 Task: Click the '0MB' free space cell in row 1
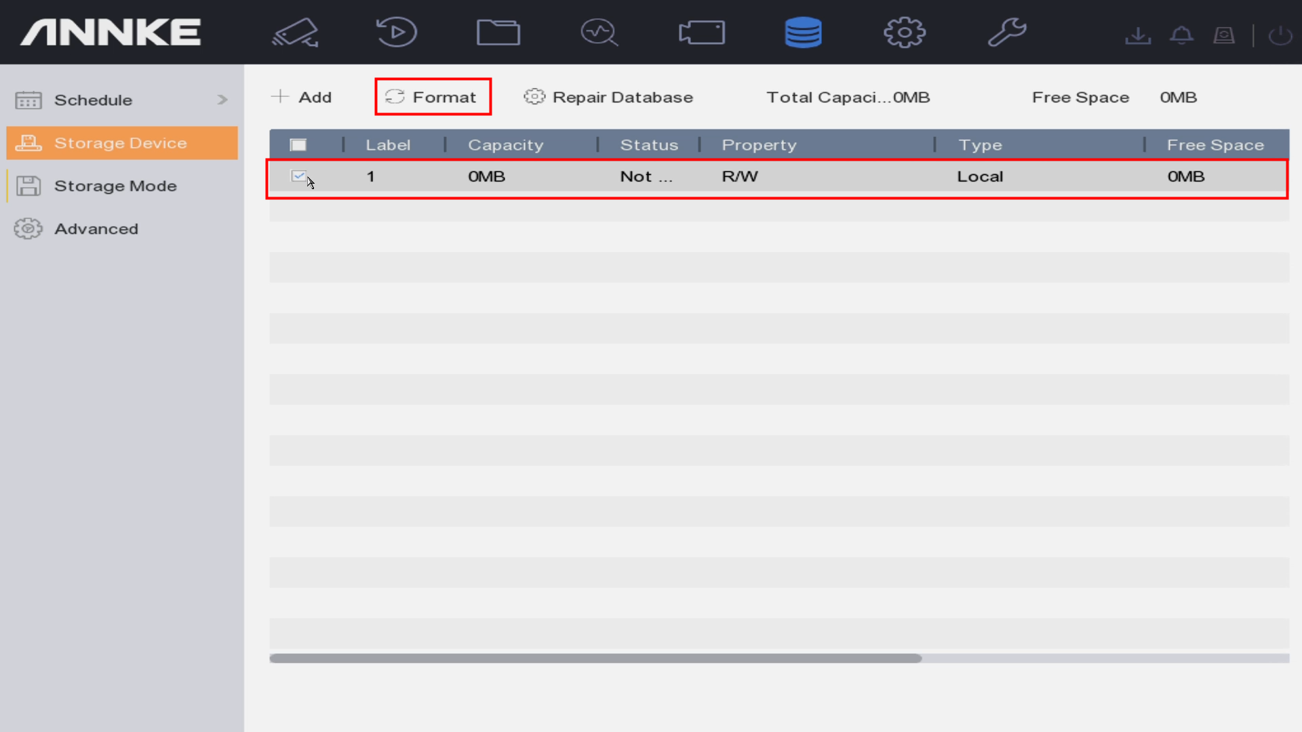(x=1186, y=176)
